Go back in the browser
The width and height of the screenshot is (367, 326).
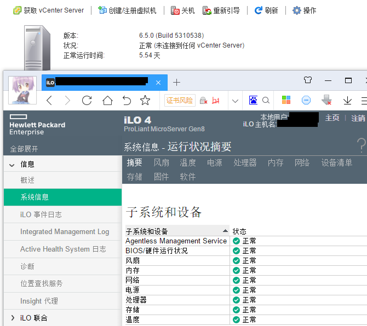[49, 101]
